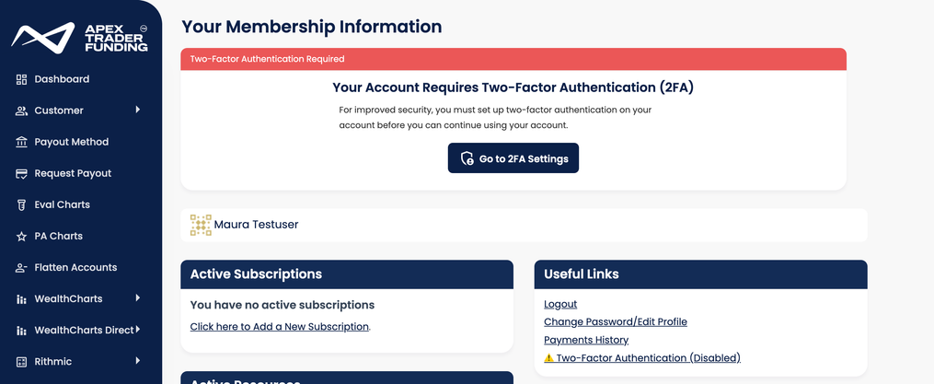
Task: Open the Logout link
Action: pos(560,304)
